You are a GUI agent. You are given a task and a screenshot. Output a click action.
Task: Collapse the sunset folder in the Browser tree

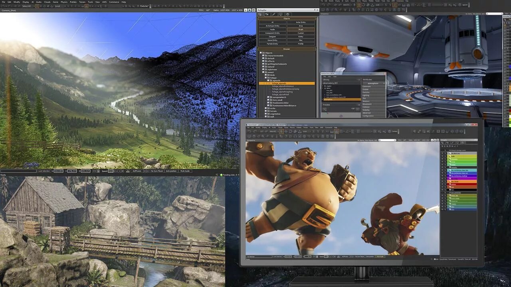(x=263, y=72)
